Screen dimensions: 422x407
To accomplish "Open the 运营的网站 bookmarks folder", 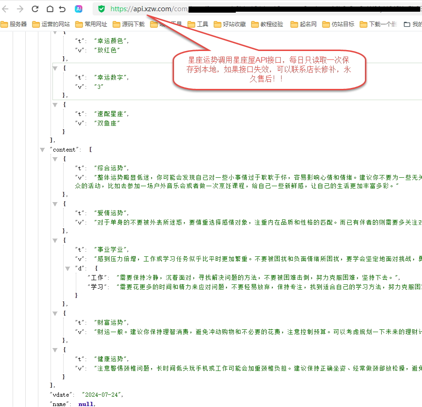I will pyautogui.click(x=51, y=24).
